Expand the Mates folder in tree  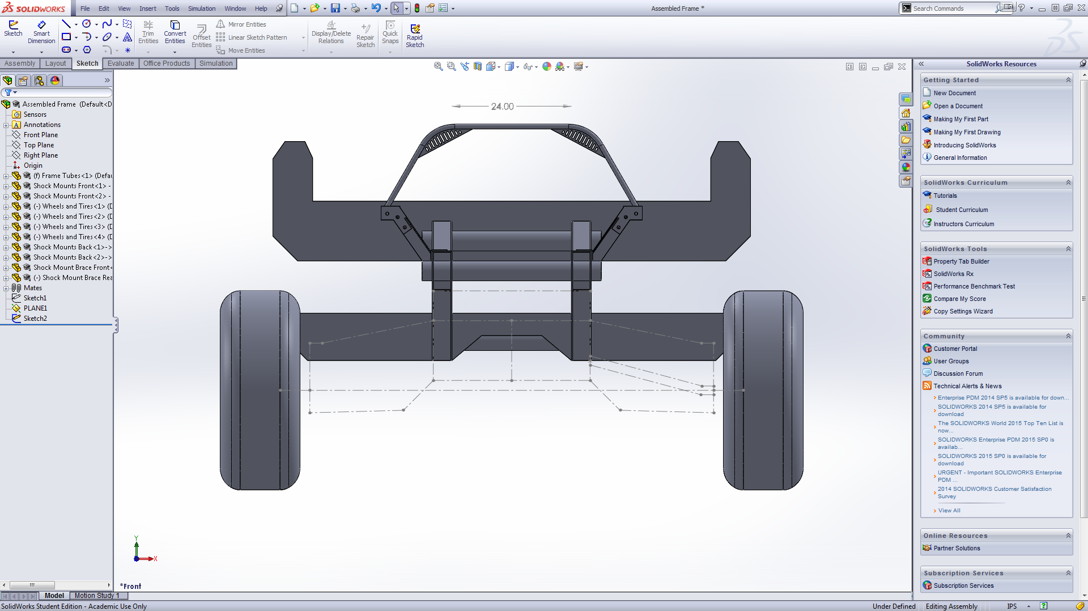[x=6, y=288]
